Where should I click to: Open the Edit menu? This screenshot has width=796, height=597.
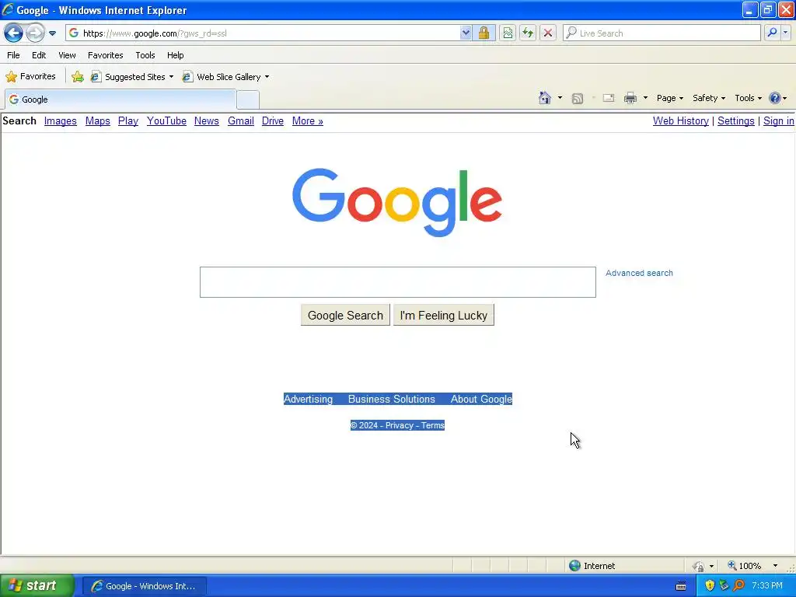tap(39, 55)
